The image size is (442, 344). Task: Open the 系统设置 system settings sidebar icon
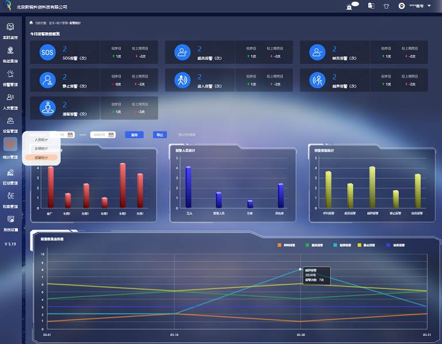[10, 219]
